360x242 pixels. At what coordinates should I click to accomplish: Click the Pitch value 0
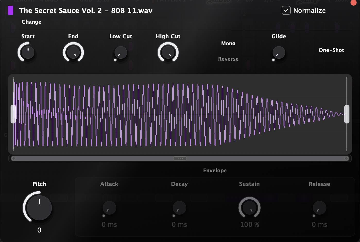point(39,230)
